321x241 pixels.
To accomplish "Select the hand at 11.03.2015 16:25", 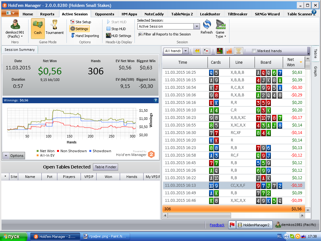I will (x=234, y=72).
